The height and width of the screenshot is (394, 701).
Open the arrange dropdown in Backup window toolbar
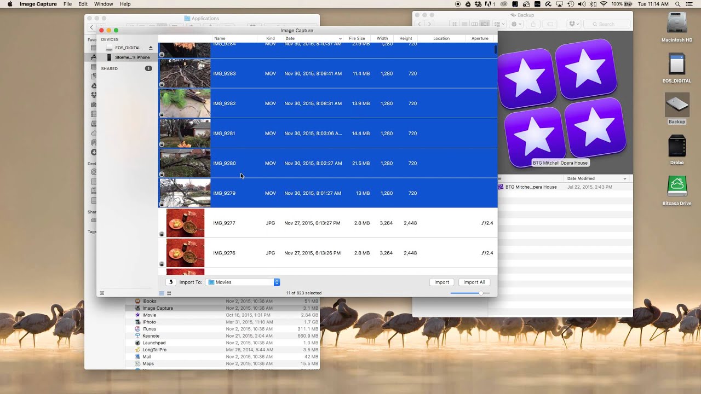click(x=499, y=24)
